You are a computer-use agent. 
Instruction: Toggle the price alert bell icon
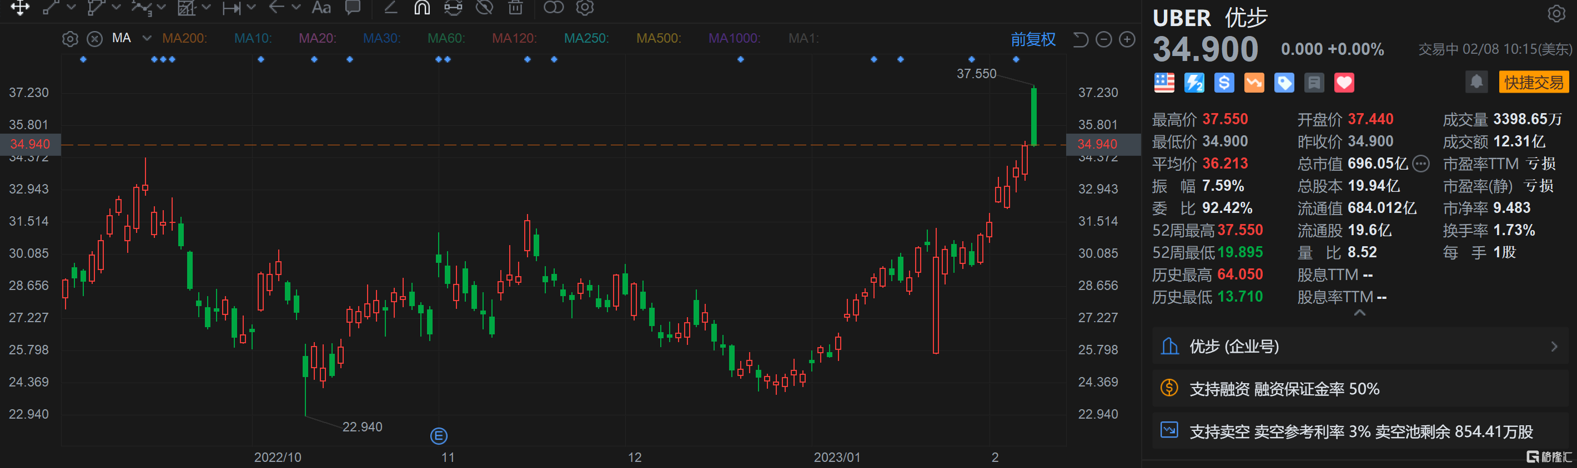[x=1476, y=82]
